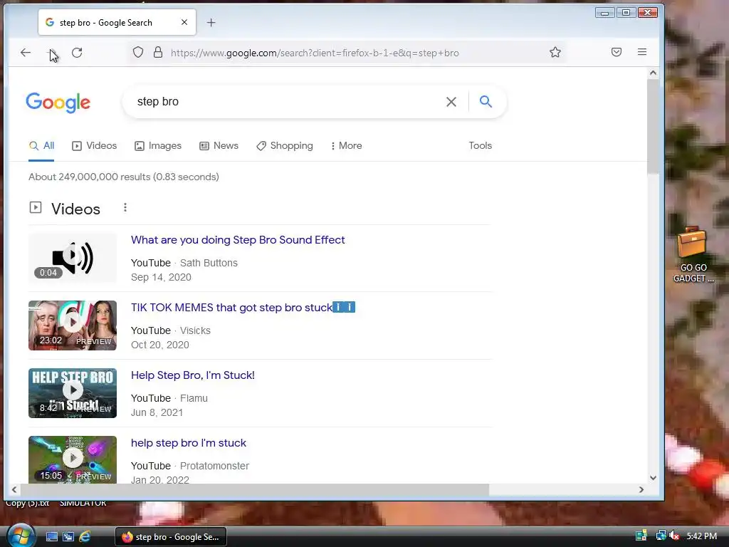Select the All results tab
This screenshot has width=729, height=547.
coord(41,145)
